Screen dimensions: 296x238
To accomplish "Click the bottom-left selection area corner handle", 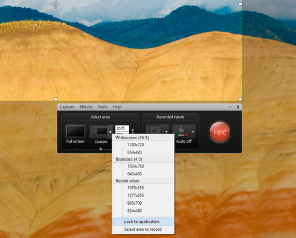I will (56, 99).
